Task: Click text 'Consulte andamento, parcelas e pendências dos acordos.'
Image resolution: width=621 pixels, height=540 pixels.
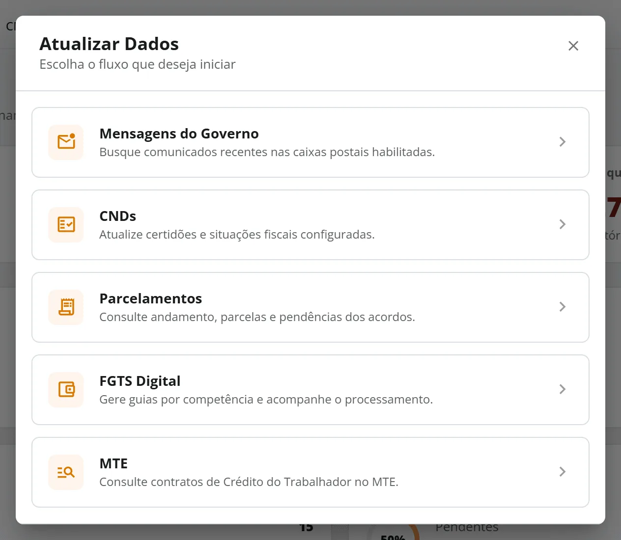Action: click(x=257, y=317)
